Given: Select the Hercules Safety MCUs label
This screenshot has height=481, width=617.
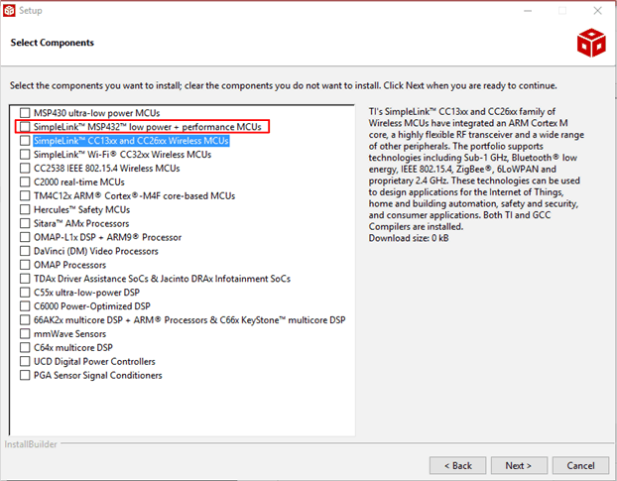Looking at the screenshot, I should point(82,209).
